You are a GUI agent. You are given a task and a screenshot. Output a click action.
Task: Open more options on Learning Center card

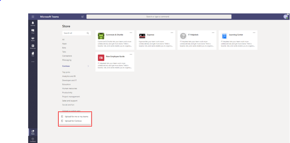point(254,33)
